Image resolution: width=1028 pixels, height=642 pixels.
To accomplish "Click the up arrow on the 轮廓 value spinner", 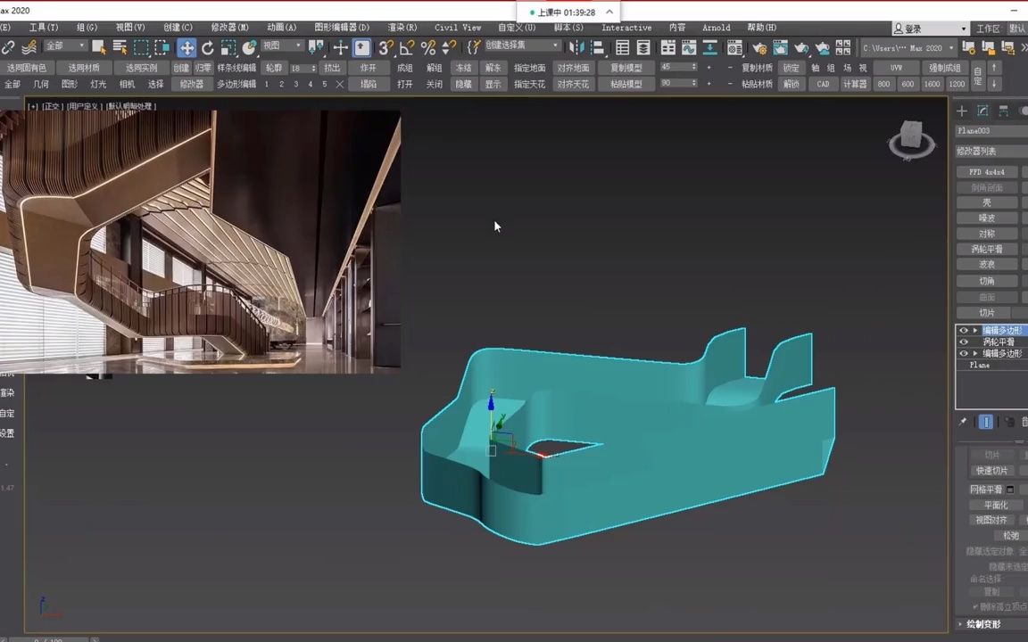I will click(x=313, y=64).
